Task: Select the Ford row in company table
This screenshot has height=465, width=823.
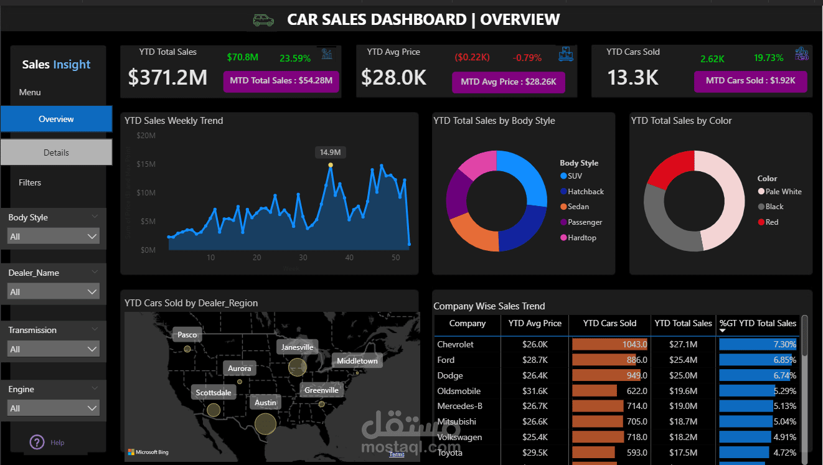Action: pyautogui.click(x=616, y=360)
